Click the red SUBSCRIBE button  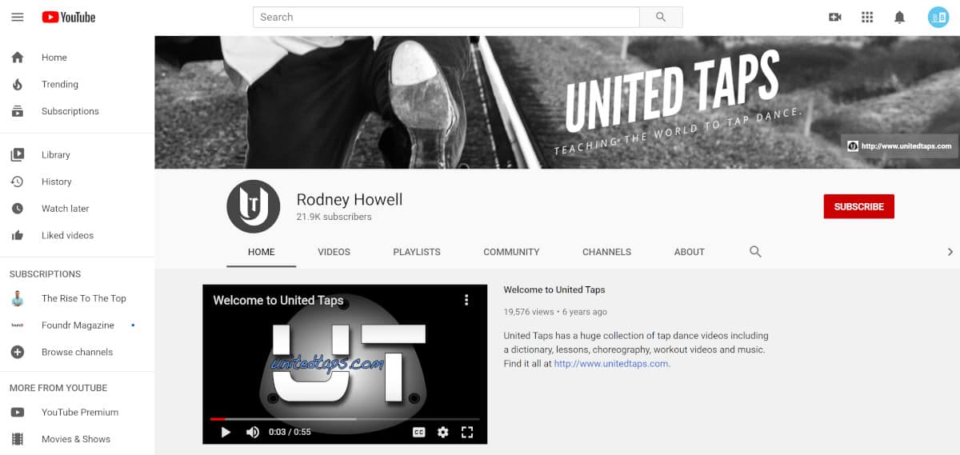click(859, 206)
